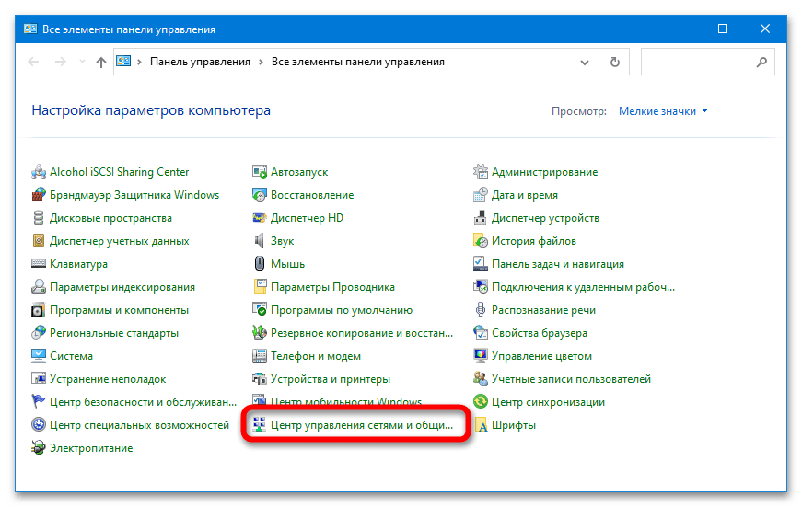Expand the address bar history dropdown
The height and width of the screenshot is (507, 802).
click(584, 63)
